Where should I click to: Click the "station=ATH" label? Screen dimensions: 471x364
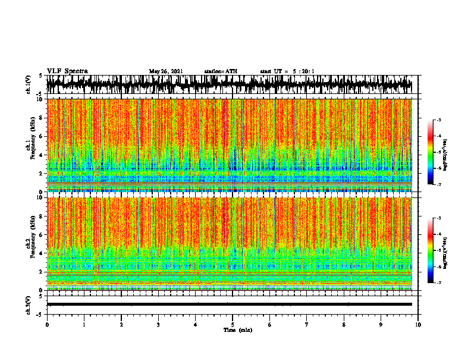[x=221, y=71]
